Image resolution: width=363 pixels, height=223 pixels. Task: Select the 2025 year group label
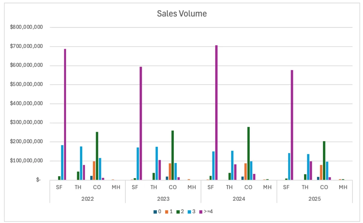pyautogui.click(x=315, y=199)
